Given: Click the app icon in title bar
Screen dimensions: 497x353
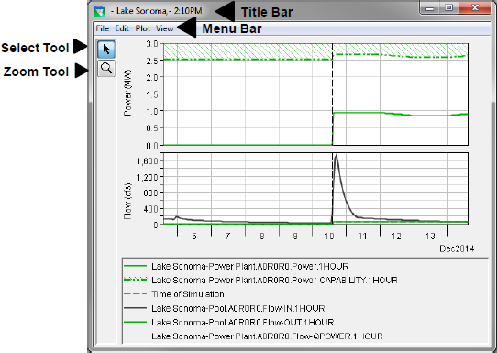Looking at the screenshot, I should tap(99, 11).
